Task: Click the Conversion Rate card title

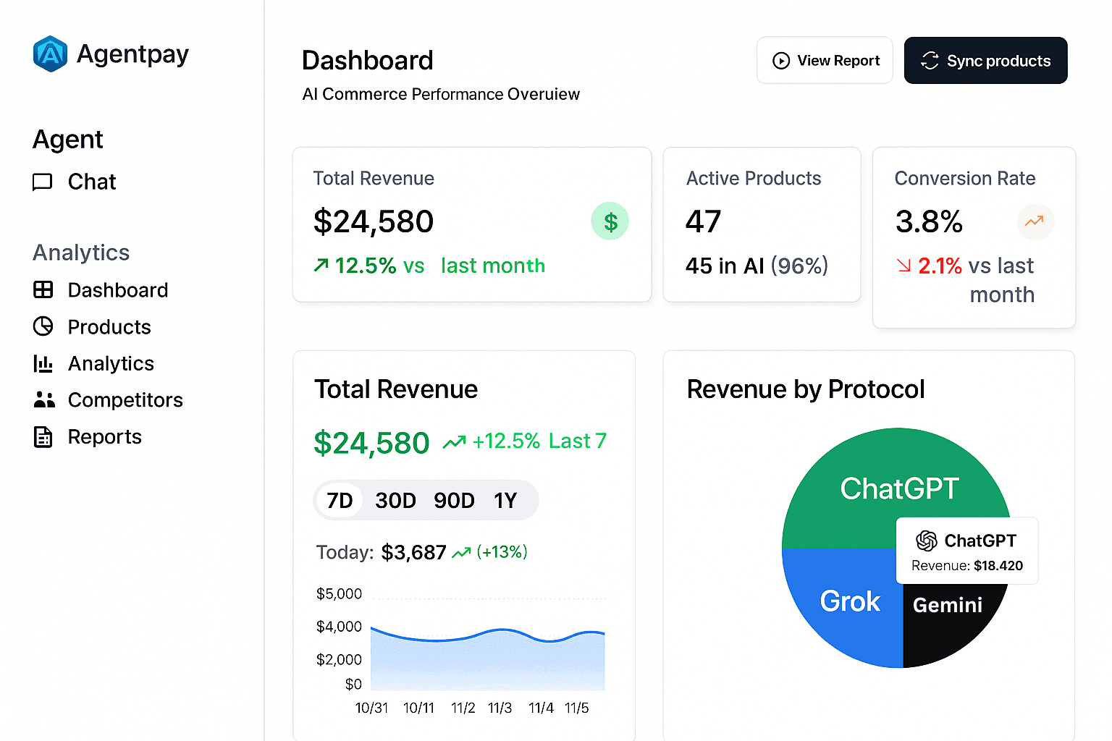Action: pos(965,179)
